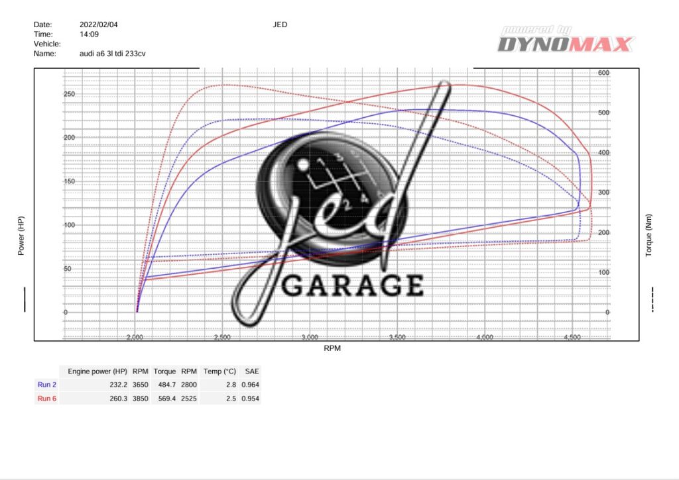Click the 484.7 torque value for Run 2
The width and height of the screenshot is (679, 480).
click(x=164, y=384)
